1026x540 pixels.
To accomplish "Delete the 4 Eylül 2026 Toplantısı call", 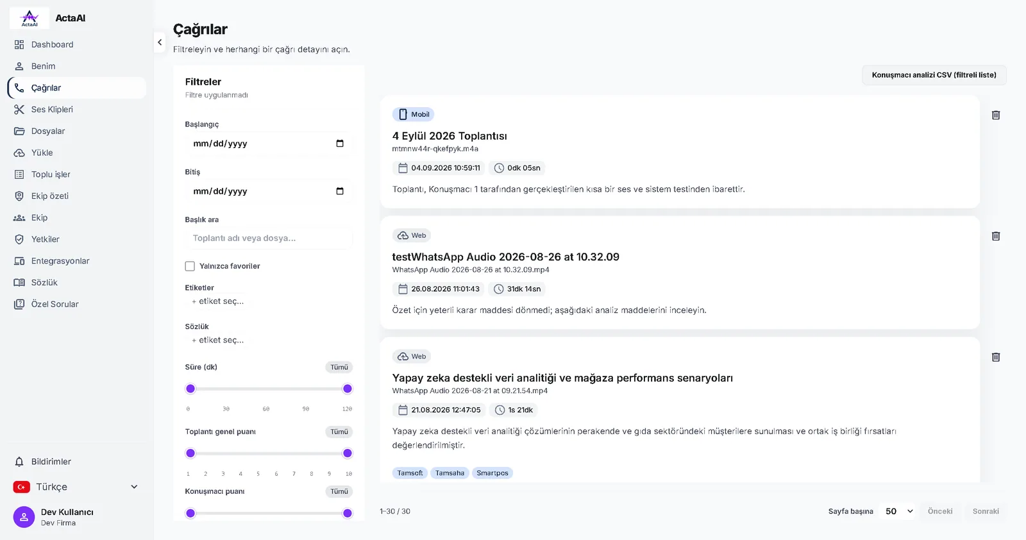I will 996,115.
